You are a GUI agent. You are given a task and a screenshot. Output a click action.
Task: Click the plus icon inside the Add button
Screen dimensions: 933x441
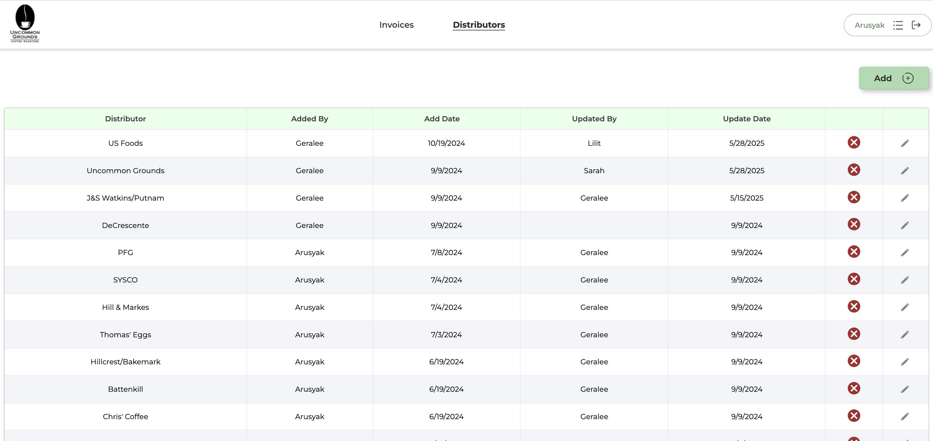tap(908, 78)
